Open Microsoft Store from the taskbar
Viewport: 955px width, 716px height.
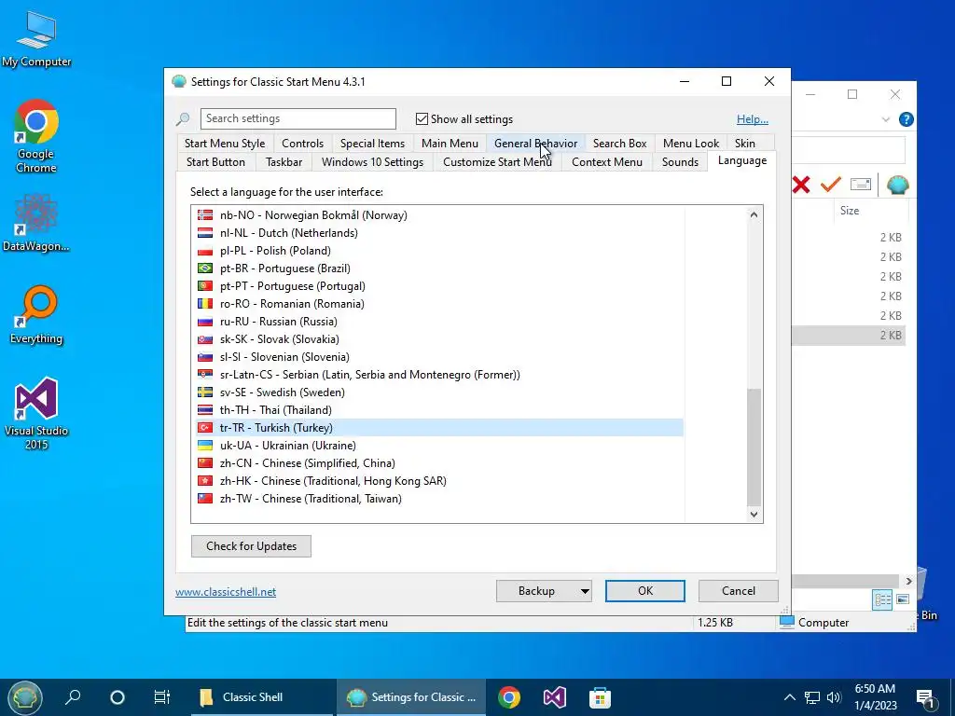(600, 697)
